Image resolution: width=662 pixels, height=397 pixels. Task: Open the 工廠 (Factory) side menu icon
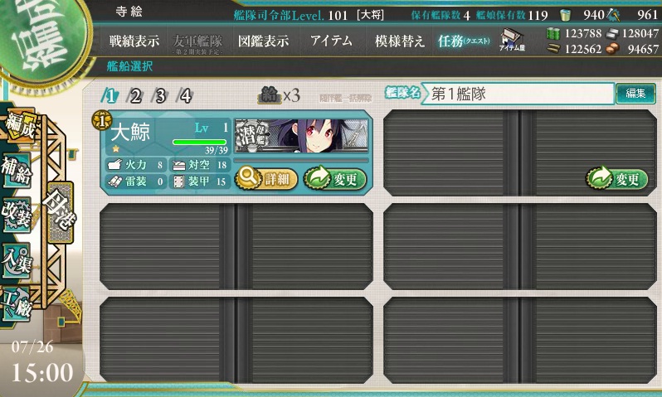[x=17, y=305]
